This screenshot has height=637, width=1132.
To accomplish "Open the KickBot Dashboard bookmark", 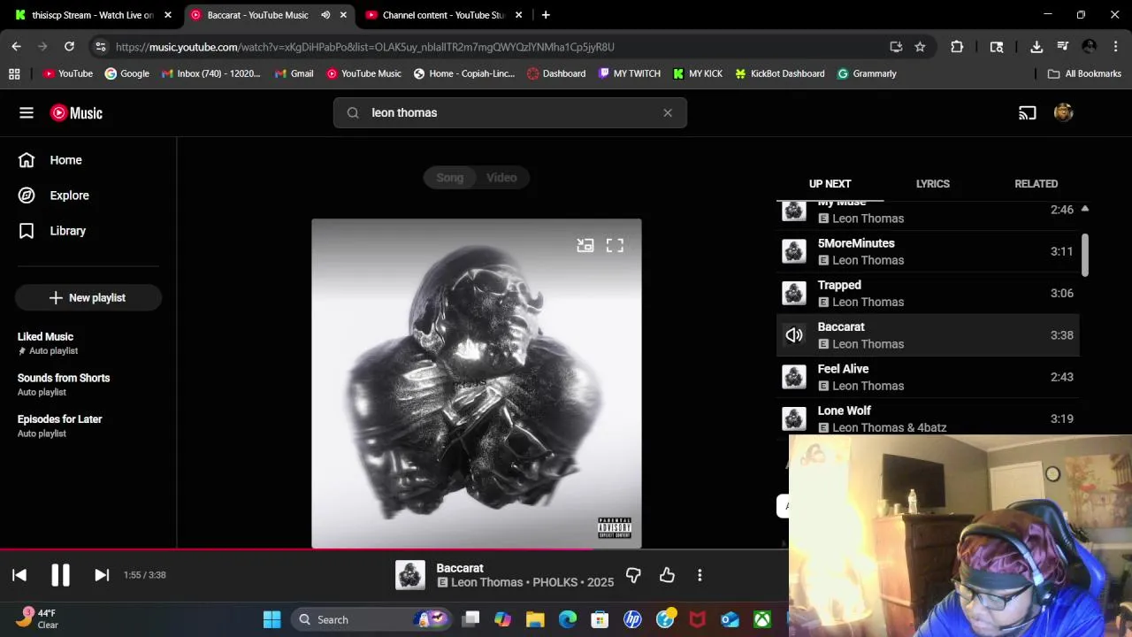I will click(x=779, y=73).
